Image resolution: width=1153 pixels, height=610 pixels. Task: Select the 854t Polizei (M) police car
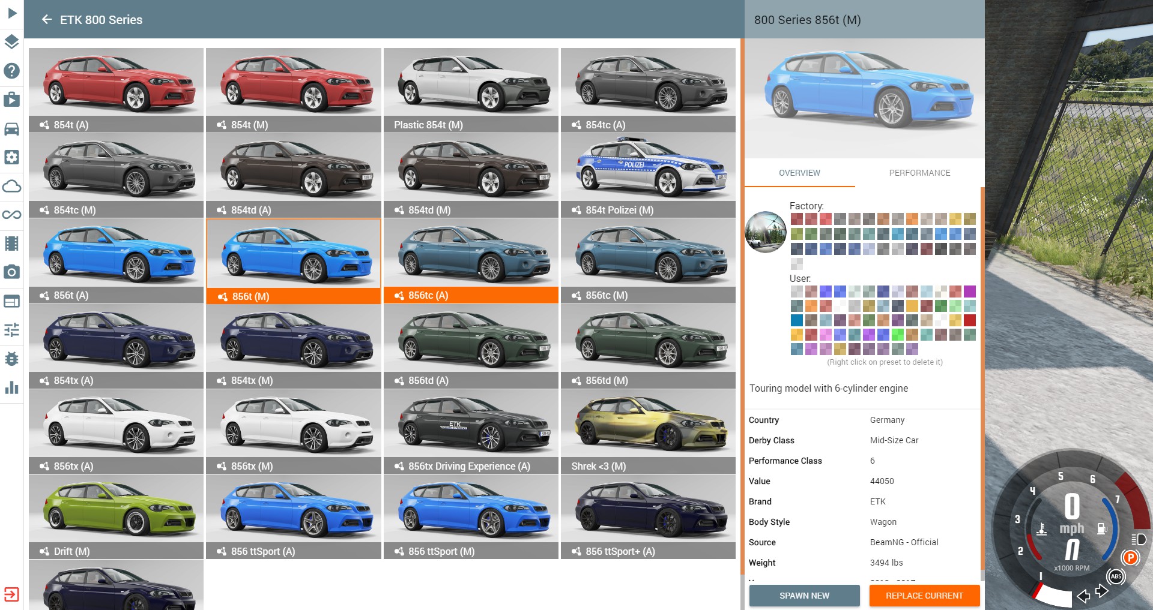click(648, 175)
